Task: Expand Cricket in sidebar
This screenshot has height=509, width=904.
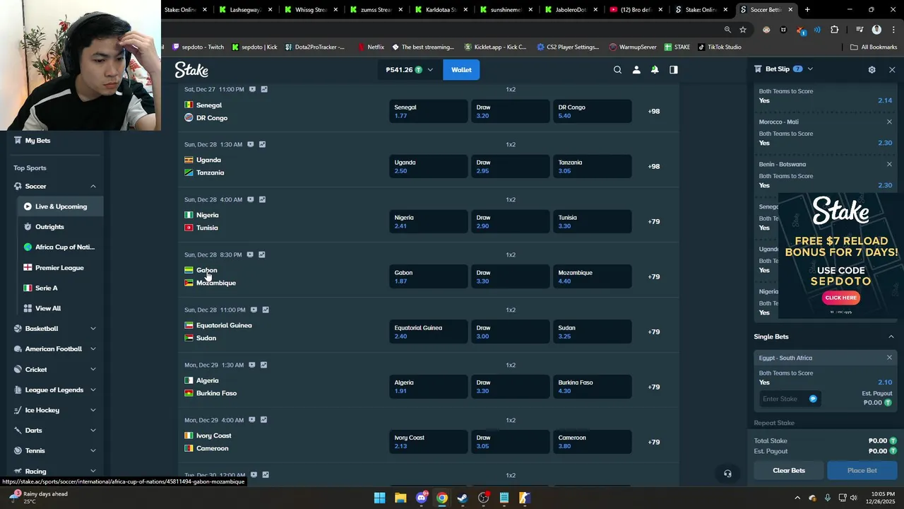Action: point(93,370)
